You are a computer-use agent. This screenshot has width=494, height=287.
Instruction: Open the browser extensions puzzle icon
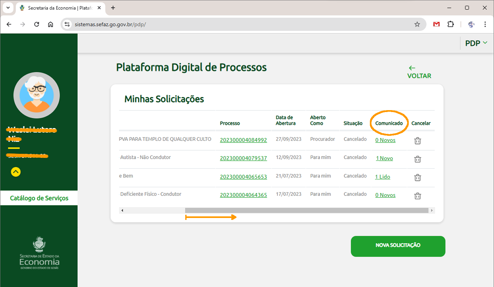[451, 24]
